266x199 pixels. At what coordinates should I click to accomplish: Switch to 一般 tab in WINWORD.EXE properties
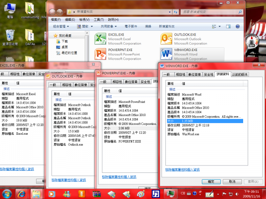point(168,75)
